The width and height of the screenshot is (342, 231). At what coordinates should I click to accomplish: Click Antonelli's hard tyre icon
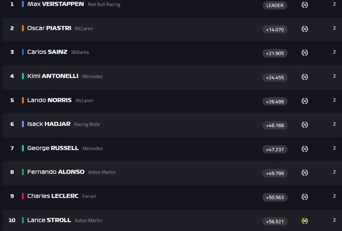tap(304, 77)
